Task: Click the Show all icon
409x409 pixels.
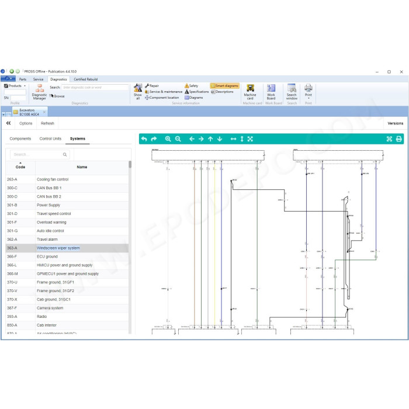Action: tap(138, 92)
